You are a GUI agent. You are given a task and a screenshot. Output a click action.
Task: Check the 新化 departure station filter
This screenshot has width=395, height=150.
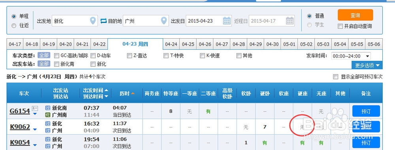pos(93,64)
